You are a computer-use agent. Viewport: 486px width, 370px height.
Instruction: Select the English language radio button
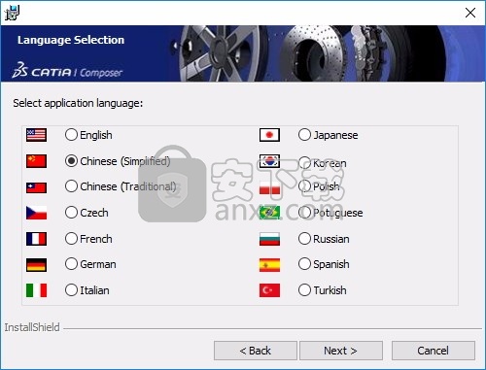coord(71,135)
